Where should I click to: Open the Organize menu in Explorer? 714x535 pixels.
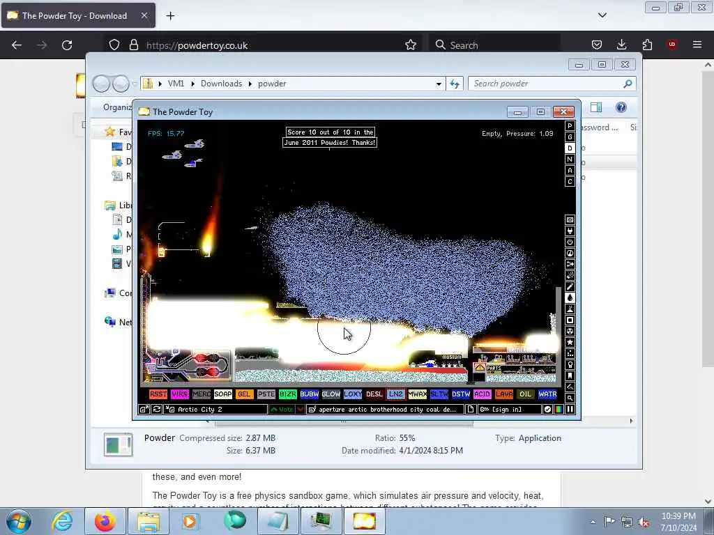pos(117,107)
